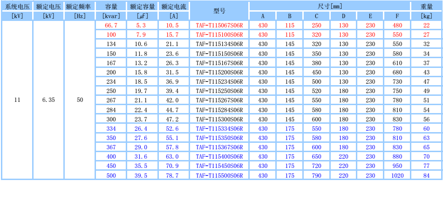The image size is (443, 214).
Task: Click weight value 84
Action: click(x=427, y=175)
